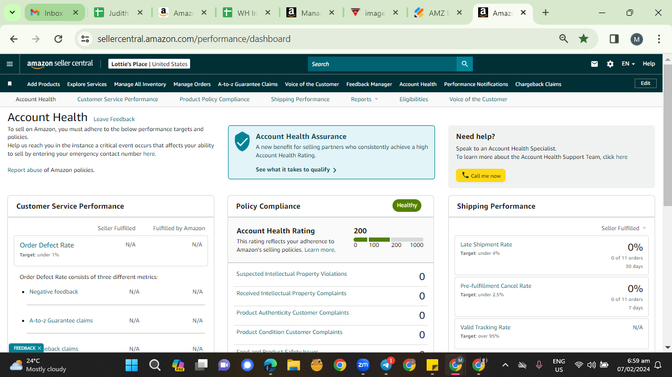Open Chargeback Claims in the menu bar

click(538, 84)
